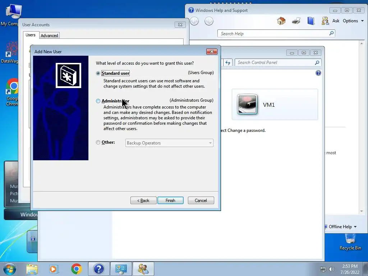Go back with the < Back button
Viewport: 368px width, 276px height.
[143, 201]
